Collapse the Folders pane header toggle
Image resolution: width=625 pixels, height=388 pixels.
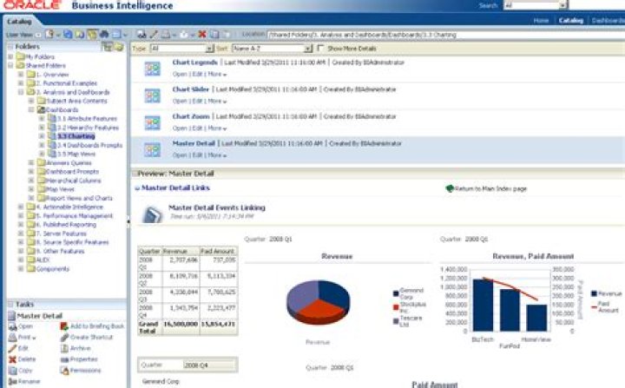coord(10,47)
